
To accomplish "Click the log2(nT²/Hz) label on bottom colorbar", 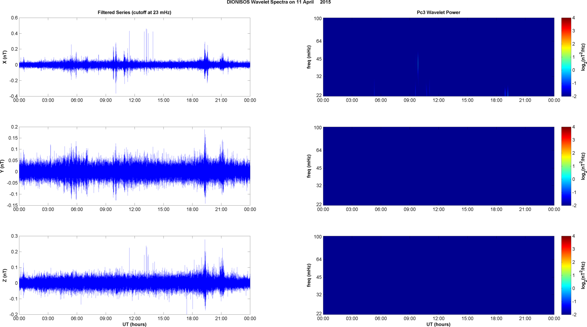I will click(583, 275).
